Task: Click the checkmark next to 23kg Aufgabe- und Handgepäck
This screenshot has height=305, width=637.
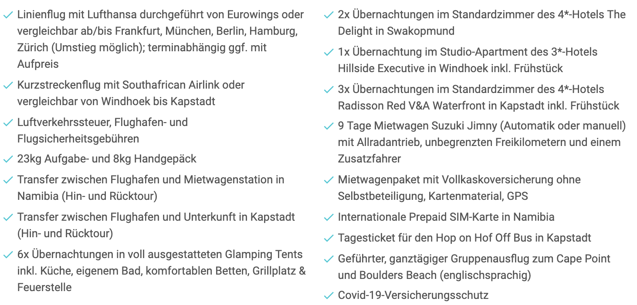Action: (8, 159)
